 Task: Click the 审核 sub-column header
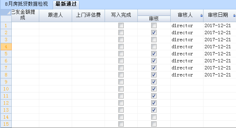pyautogui.click(x=154, y=19)
